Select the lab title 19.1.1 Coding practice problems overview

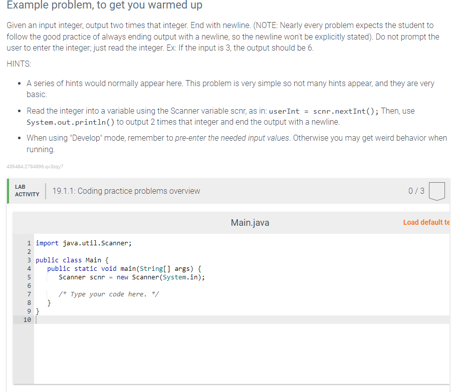coord(126,191)
